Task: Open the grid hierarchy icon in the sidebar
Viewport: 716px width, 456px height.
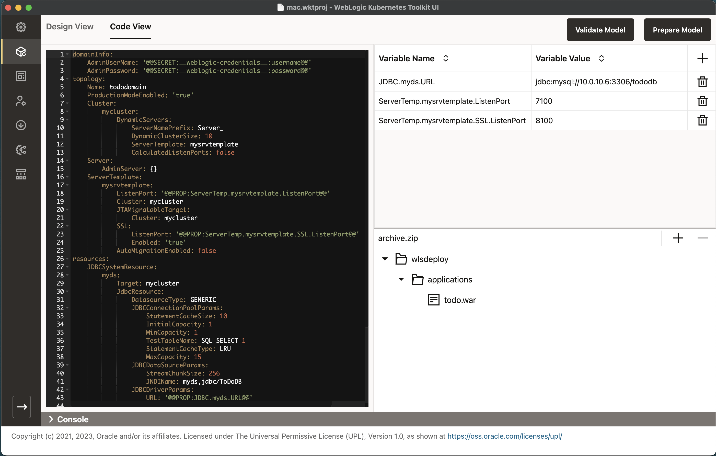Action: click(x=21, y=174)
